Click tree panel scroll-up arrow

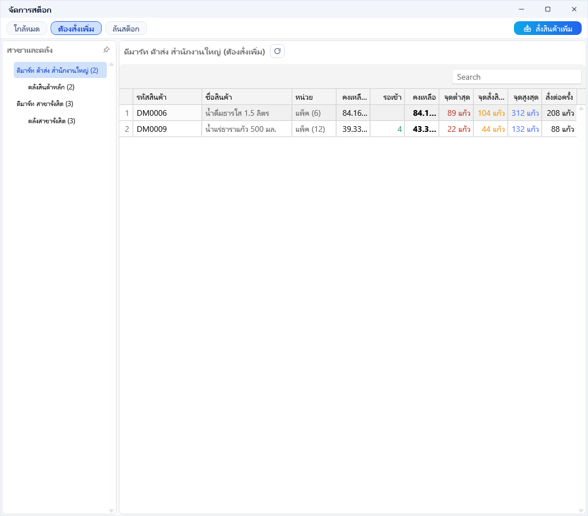tap(111, 64)
